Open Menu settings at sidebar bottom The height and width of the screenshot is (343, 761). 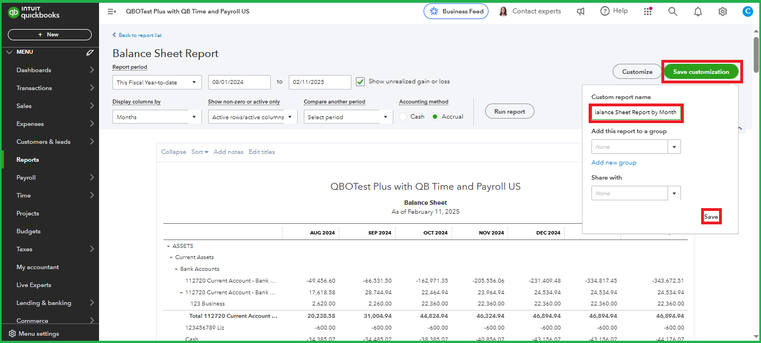(34, 333)
